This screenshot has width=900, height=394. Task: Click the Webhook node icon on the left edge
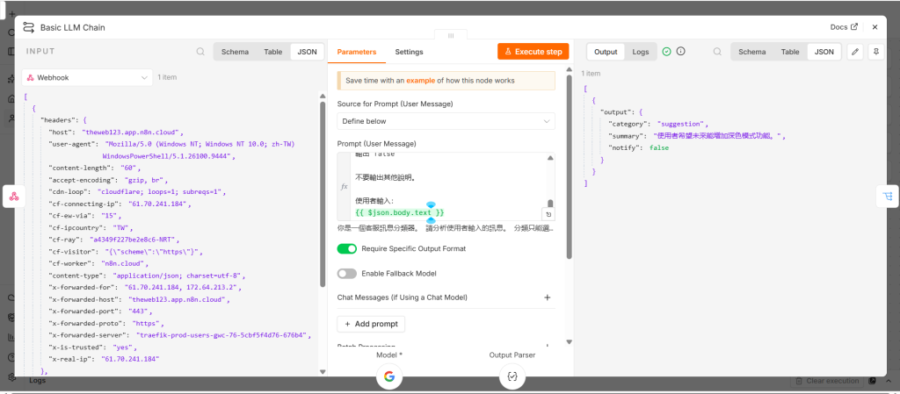point(14,197)
